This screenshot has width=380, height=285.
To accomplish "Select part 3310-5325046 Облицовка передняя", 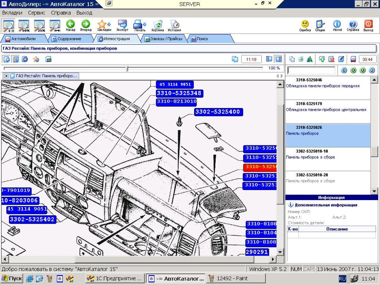I will 328,88.
